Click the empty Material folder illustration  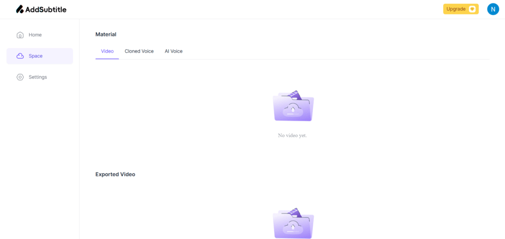click(x=293, y=106)
